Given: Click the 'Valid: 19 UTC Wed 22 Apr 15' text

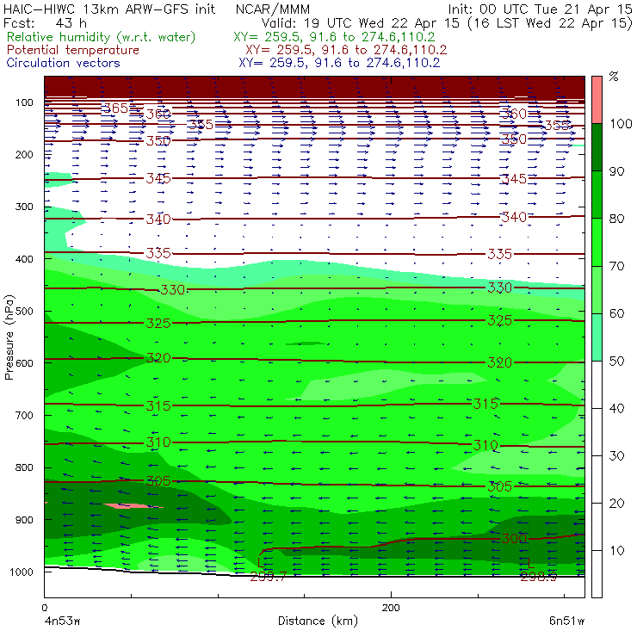Looking at the screenshot, I should point(360,22).
